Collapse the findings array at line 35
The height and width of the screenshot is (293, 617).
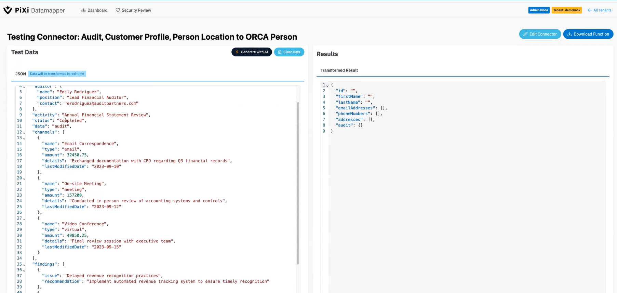click(x=24, y=265)
